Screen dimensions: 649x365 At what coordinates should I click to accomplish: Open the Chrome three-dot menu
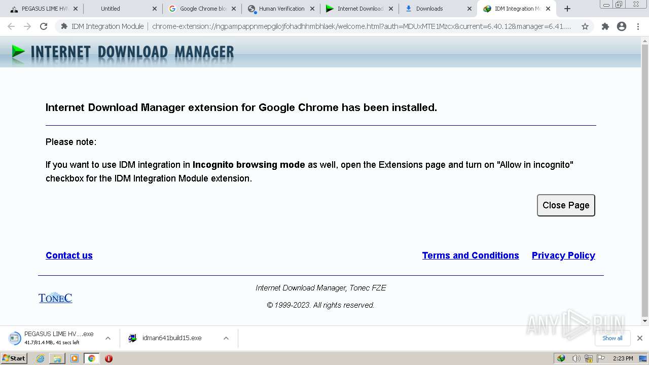pyautogui.click(x=638, y=26)
